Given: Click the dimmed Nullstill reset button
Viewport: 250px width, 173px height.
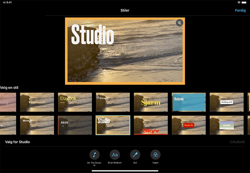Looking at the screenshot, I should coord(237,142).
